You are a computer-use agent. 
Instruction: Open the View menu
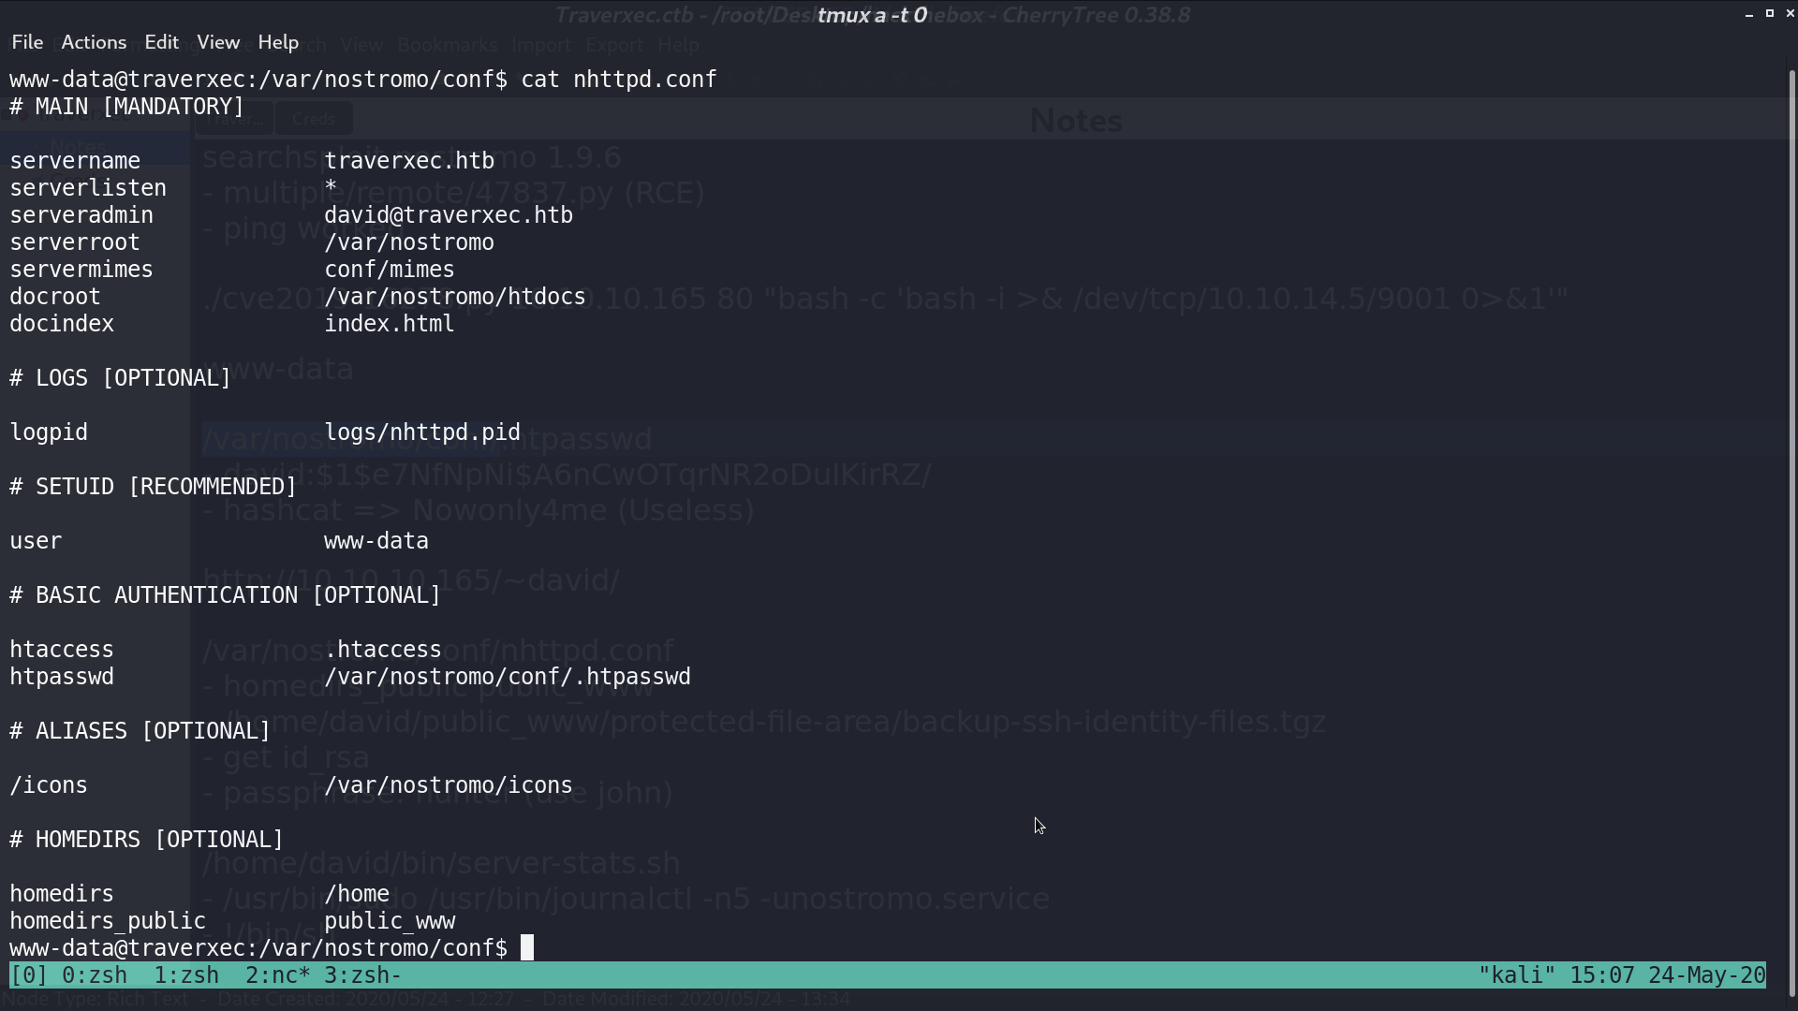(218, 42)
